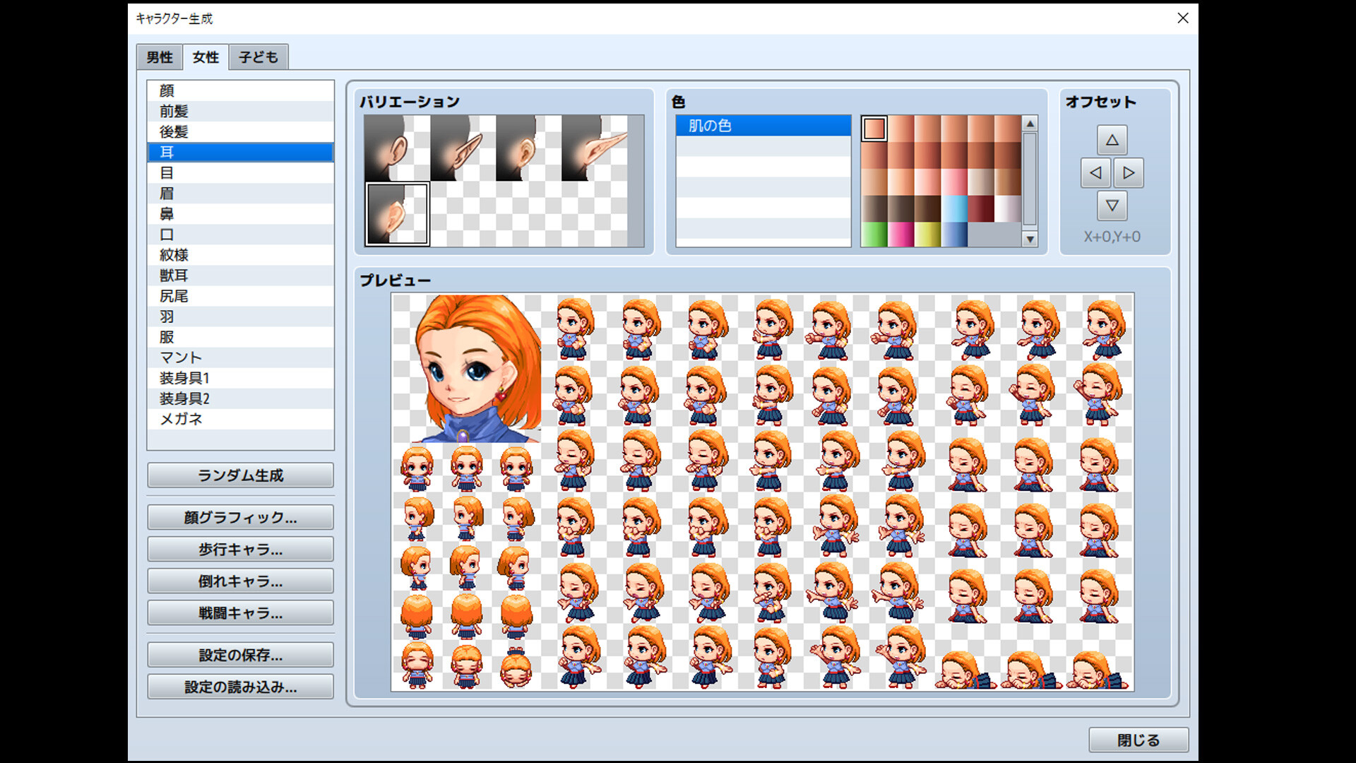Viewport: 1356px width, 763px height.
Task: Click the color palette scrollbar down arrow
Action: (1029, 240)
